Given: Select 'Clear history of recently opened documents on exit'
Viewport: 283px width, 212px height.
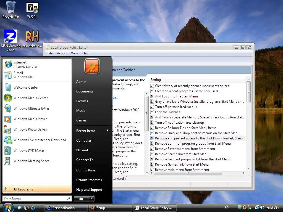Looking at the screenshot, I should point(192,86).
